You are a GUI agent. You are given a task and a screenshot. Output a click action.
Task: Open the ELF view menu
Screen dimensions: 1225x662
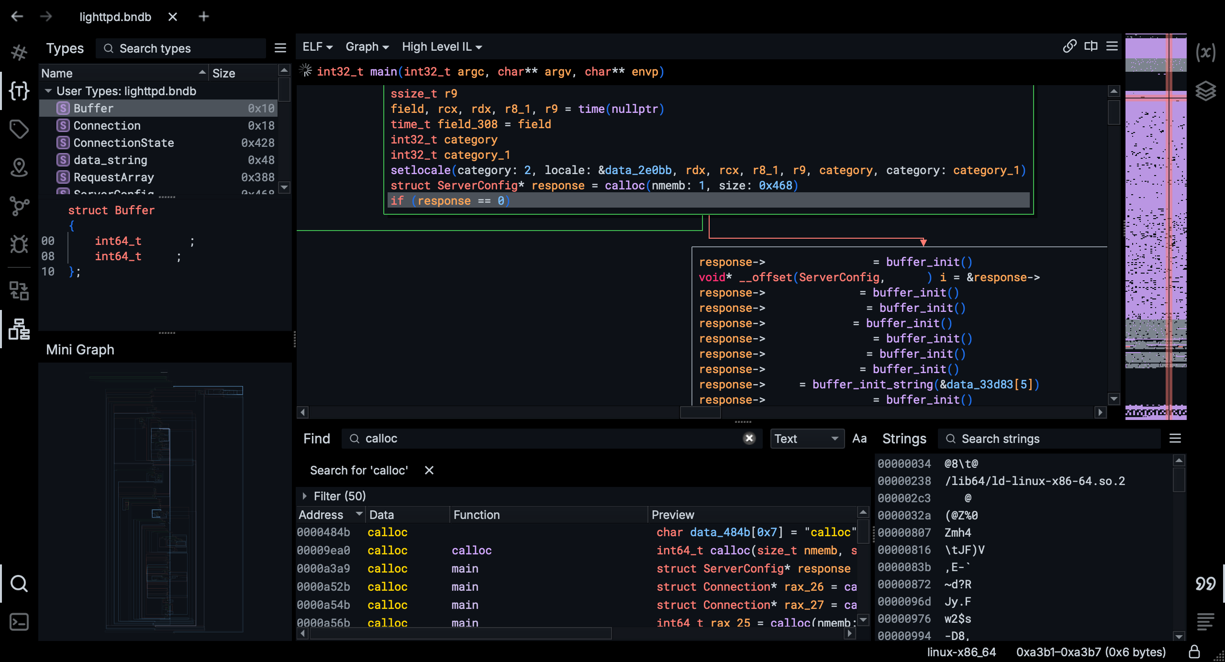pyautogui.click(x=317, y=47)
